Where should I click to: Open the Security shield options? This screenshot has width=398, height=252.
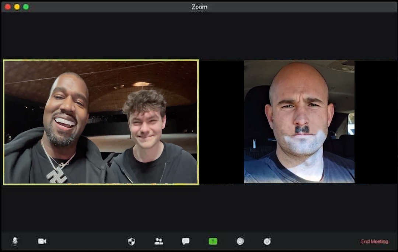132,241
